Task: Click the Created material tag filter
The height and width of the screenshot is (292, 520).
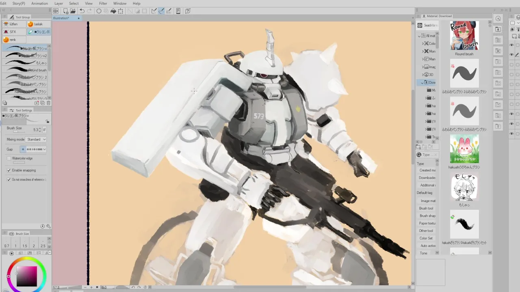Action: coord(427,170)
